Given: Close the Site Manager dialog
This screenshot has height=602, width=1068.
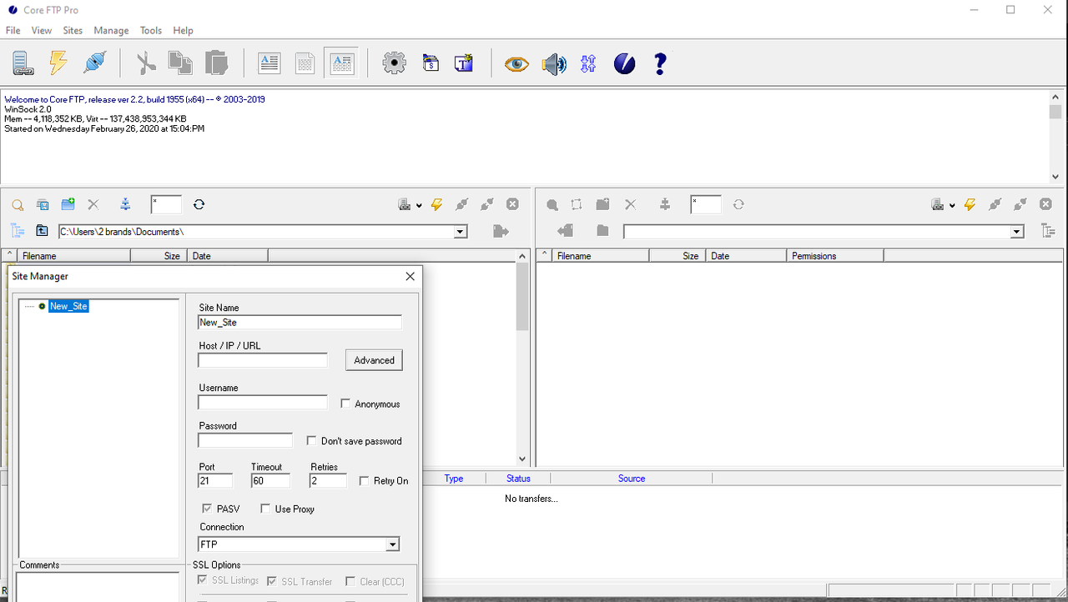Looking at the screenshot, I should [x=410, y=276].
